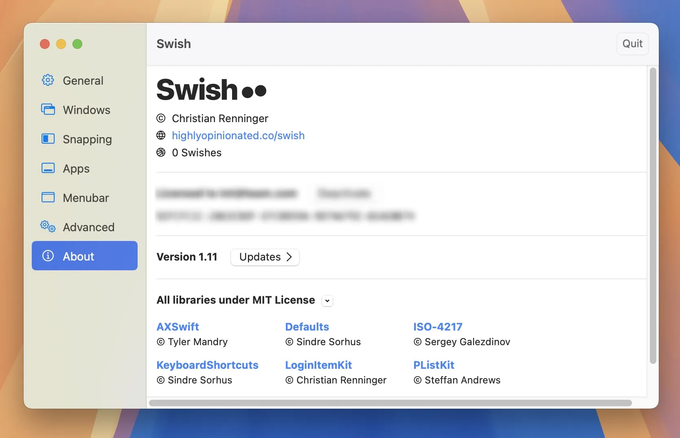Close the window with red button
The width and height of the screenshot is (680, 438).
tap(45, 44)
